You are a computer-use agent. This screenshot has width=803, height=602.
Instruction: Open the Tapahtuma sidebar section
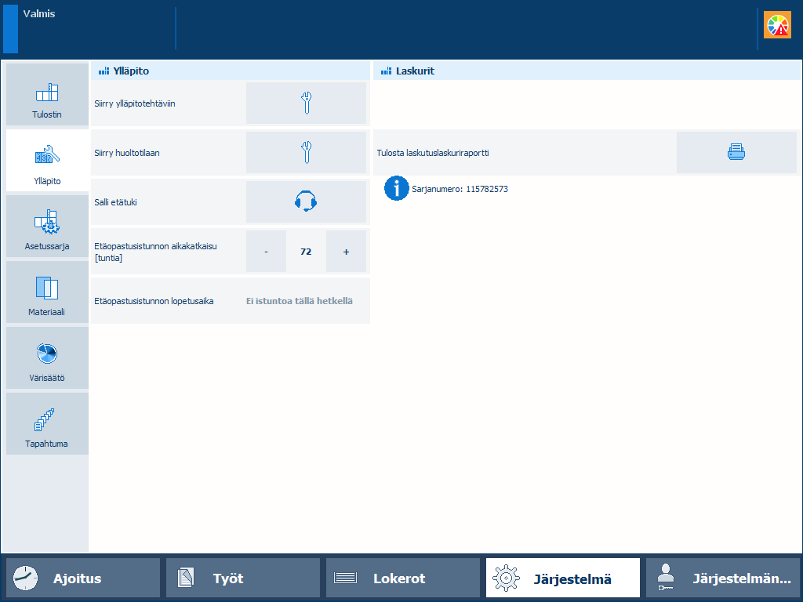[47, 424]
